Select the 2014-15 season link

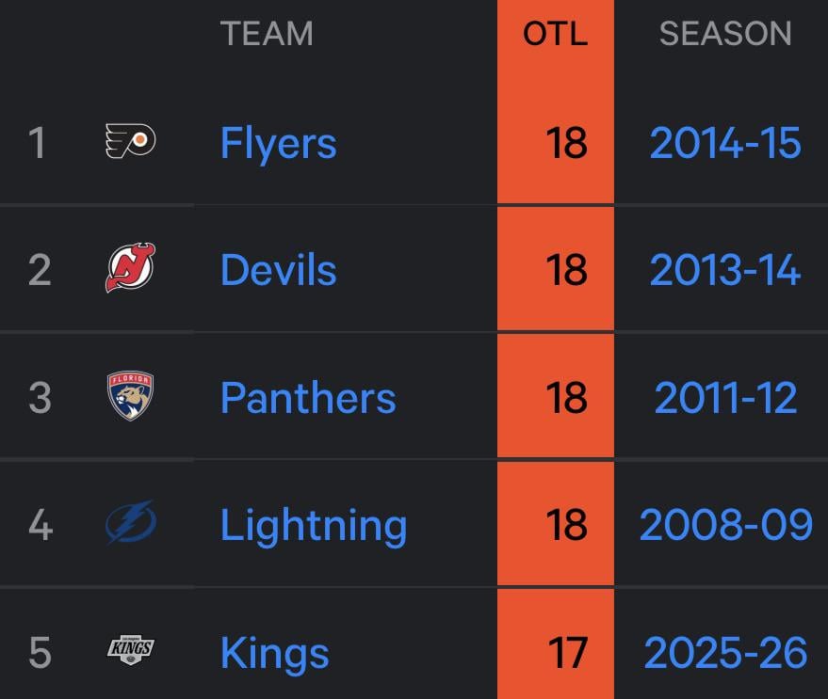725,143
